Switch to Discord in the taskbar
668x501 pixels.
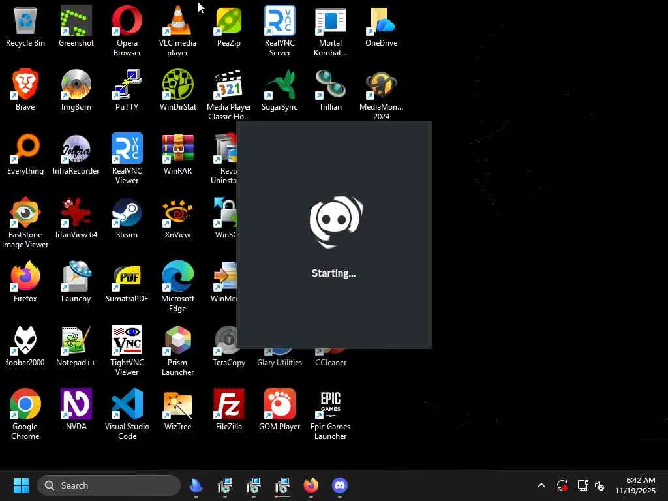[x=339, y=485]
